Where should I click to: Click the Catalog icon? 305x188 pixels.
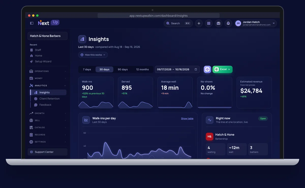click(31, 127)
